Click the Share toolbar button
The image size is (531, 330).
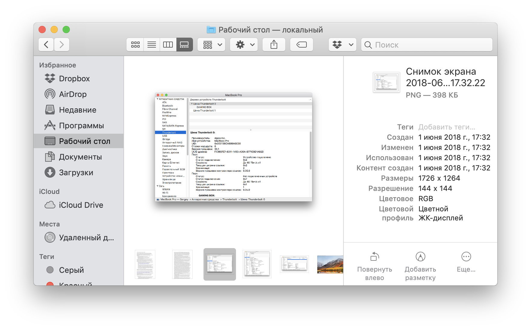click(x=274, y=45)
